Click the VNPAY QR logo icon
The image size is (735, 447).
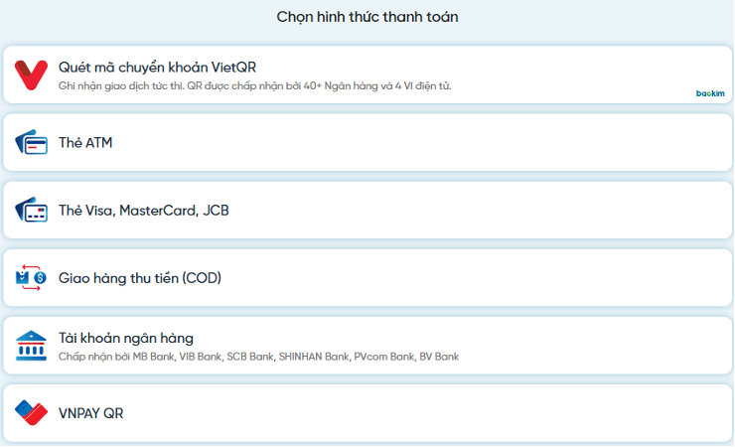pos(31,413)
